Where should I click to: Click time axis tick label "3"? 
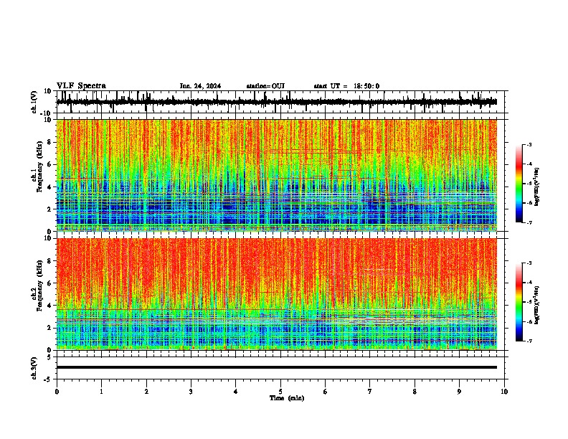191,392
